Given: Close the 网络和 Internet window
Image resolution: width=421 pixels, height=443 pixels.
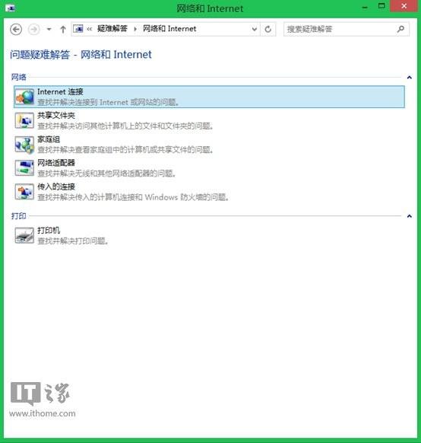Looking at the screenshot, I should 404,6.
